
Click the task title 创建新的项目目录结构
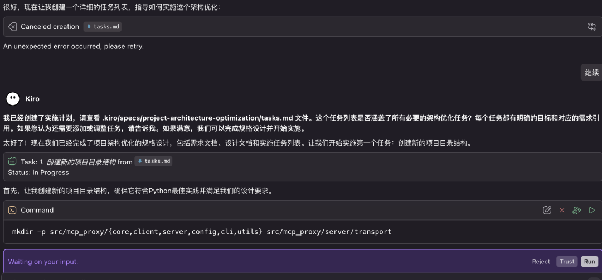(x=77, y=162)
